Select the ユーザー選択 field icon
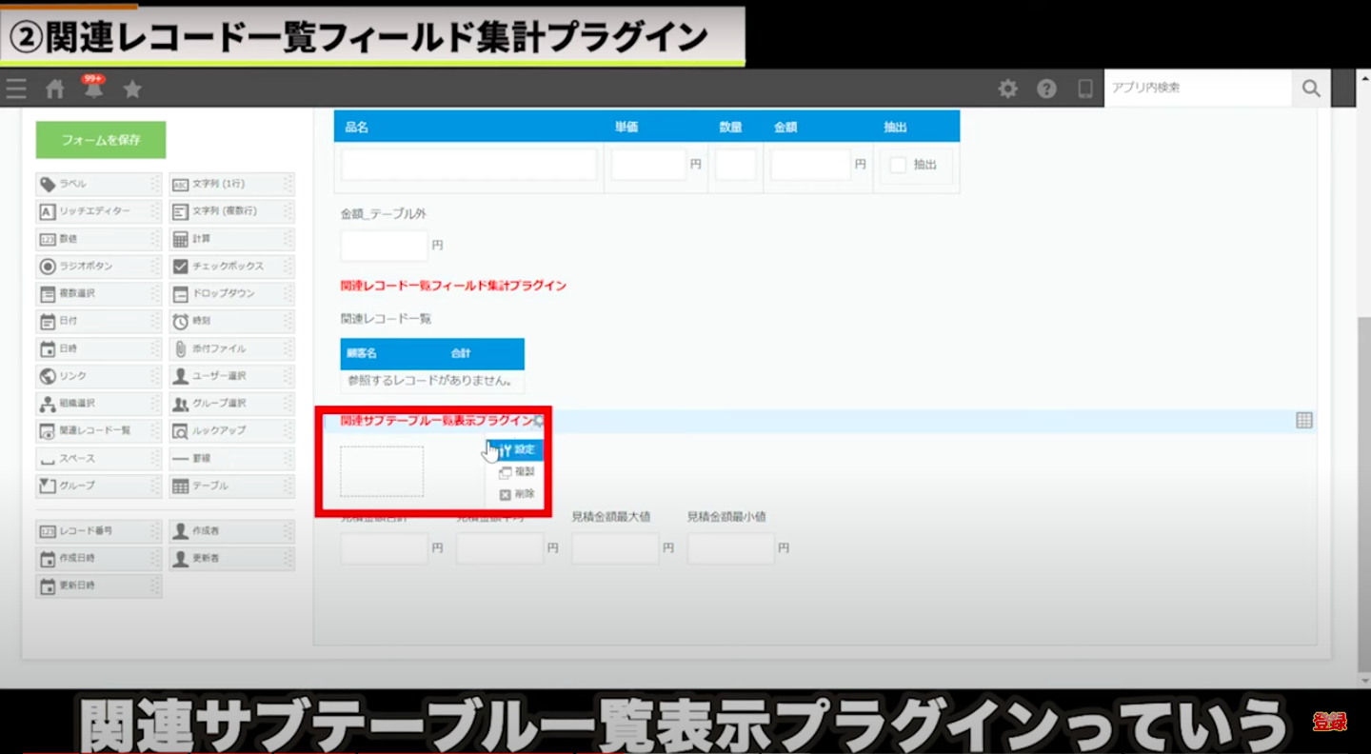Screen dimensions: 1371x754 pos(180,376)
